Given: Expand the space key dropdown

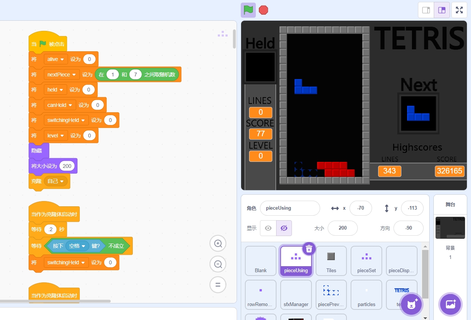Looking at the screenshot, I should pyautogui.click(x=77, y=246).
